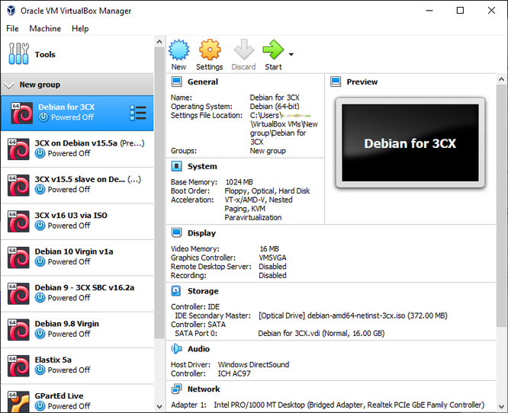This screenshot has width=508, height=413.
Task: Click the General section monitor icon
Action: pos(176,82)
